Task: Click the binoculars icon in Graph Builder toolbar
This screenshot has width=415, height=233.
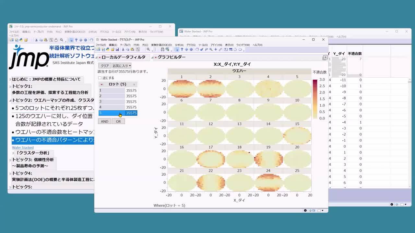Action: tap(162, 50)
